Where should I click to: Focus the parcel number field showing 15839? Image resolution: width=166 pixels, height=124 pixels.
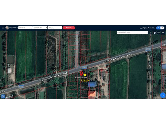pyautogui.click(x=55, y=28)
